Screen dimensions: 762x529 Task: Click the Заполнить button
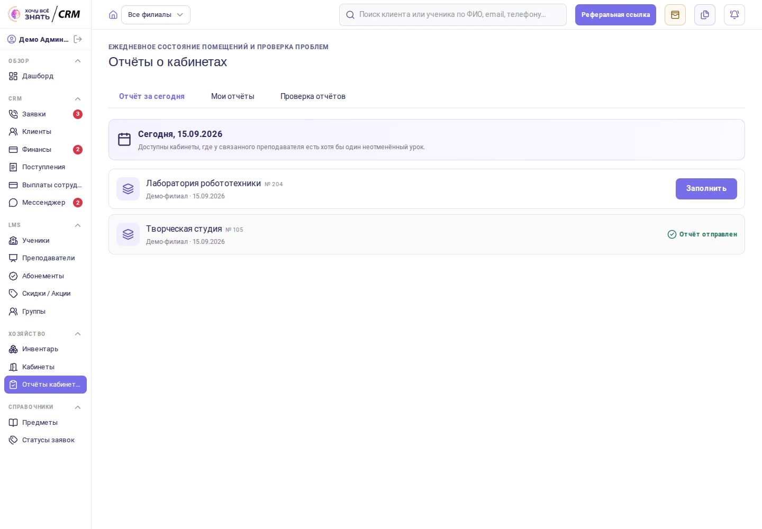tap(706, 189)
